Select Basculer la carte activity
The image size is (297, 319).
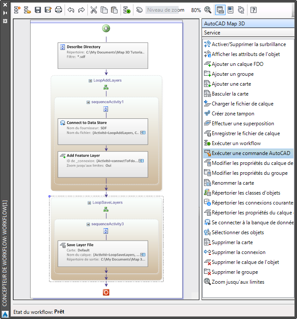pyautogui.click(x=248, y=94)
